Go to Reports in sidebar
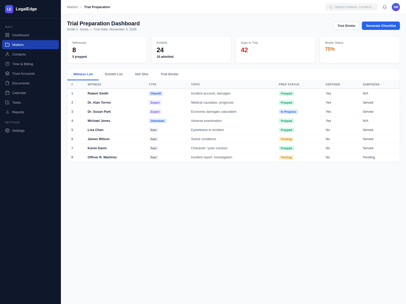This screenshot has width=406, height=304. 30,112
